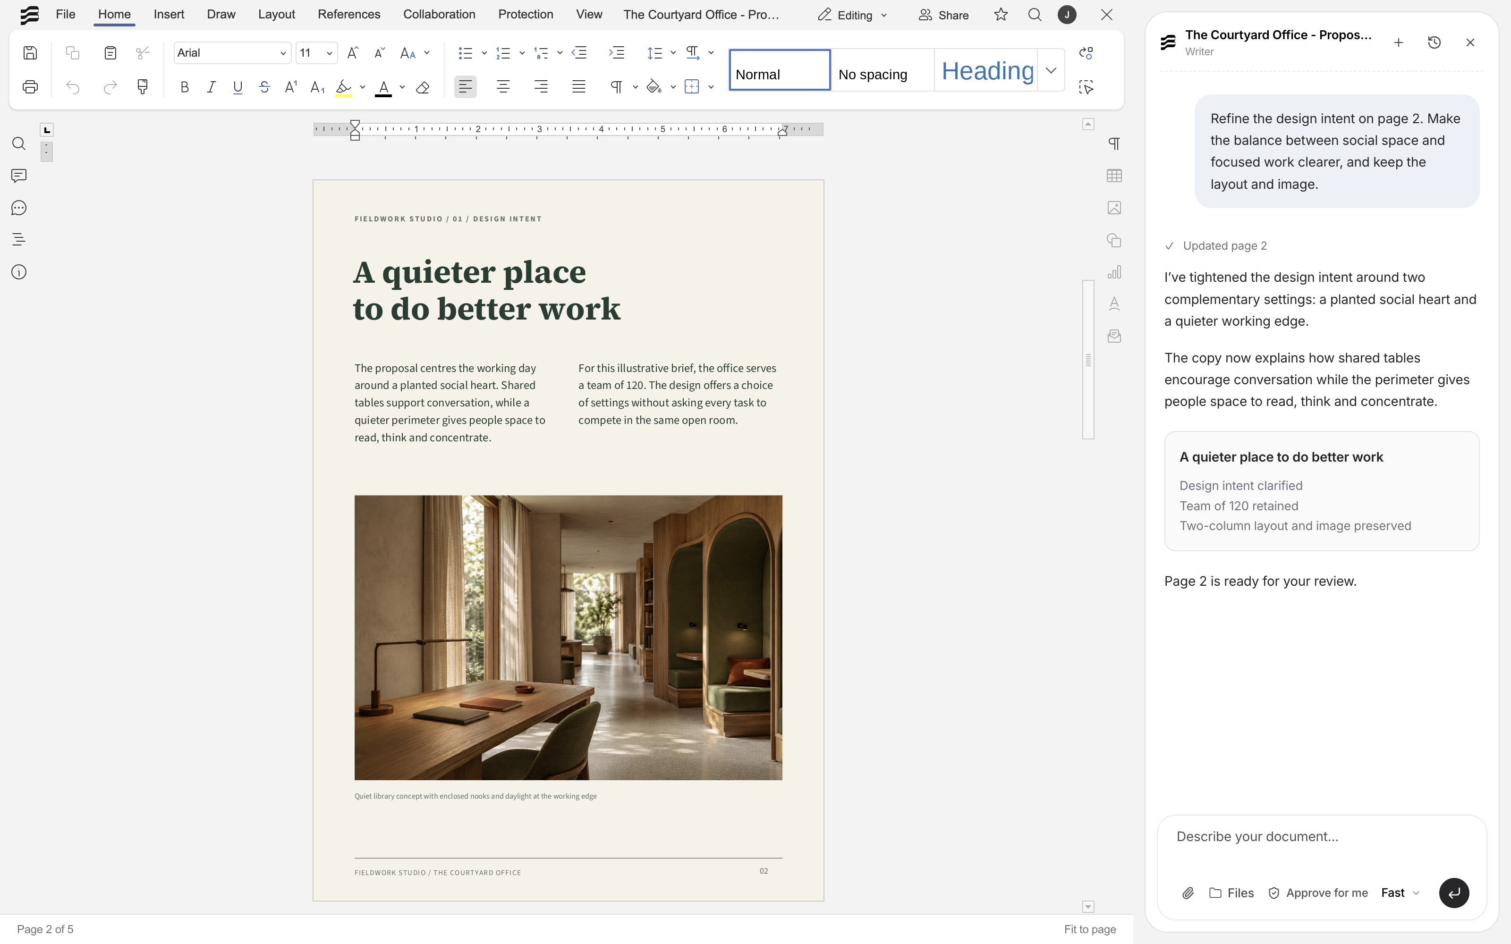The width and height of the screenshot is (1511, 944).
Task: Expand the paragraph styles gallery
Action: tap(1051, 70)
